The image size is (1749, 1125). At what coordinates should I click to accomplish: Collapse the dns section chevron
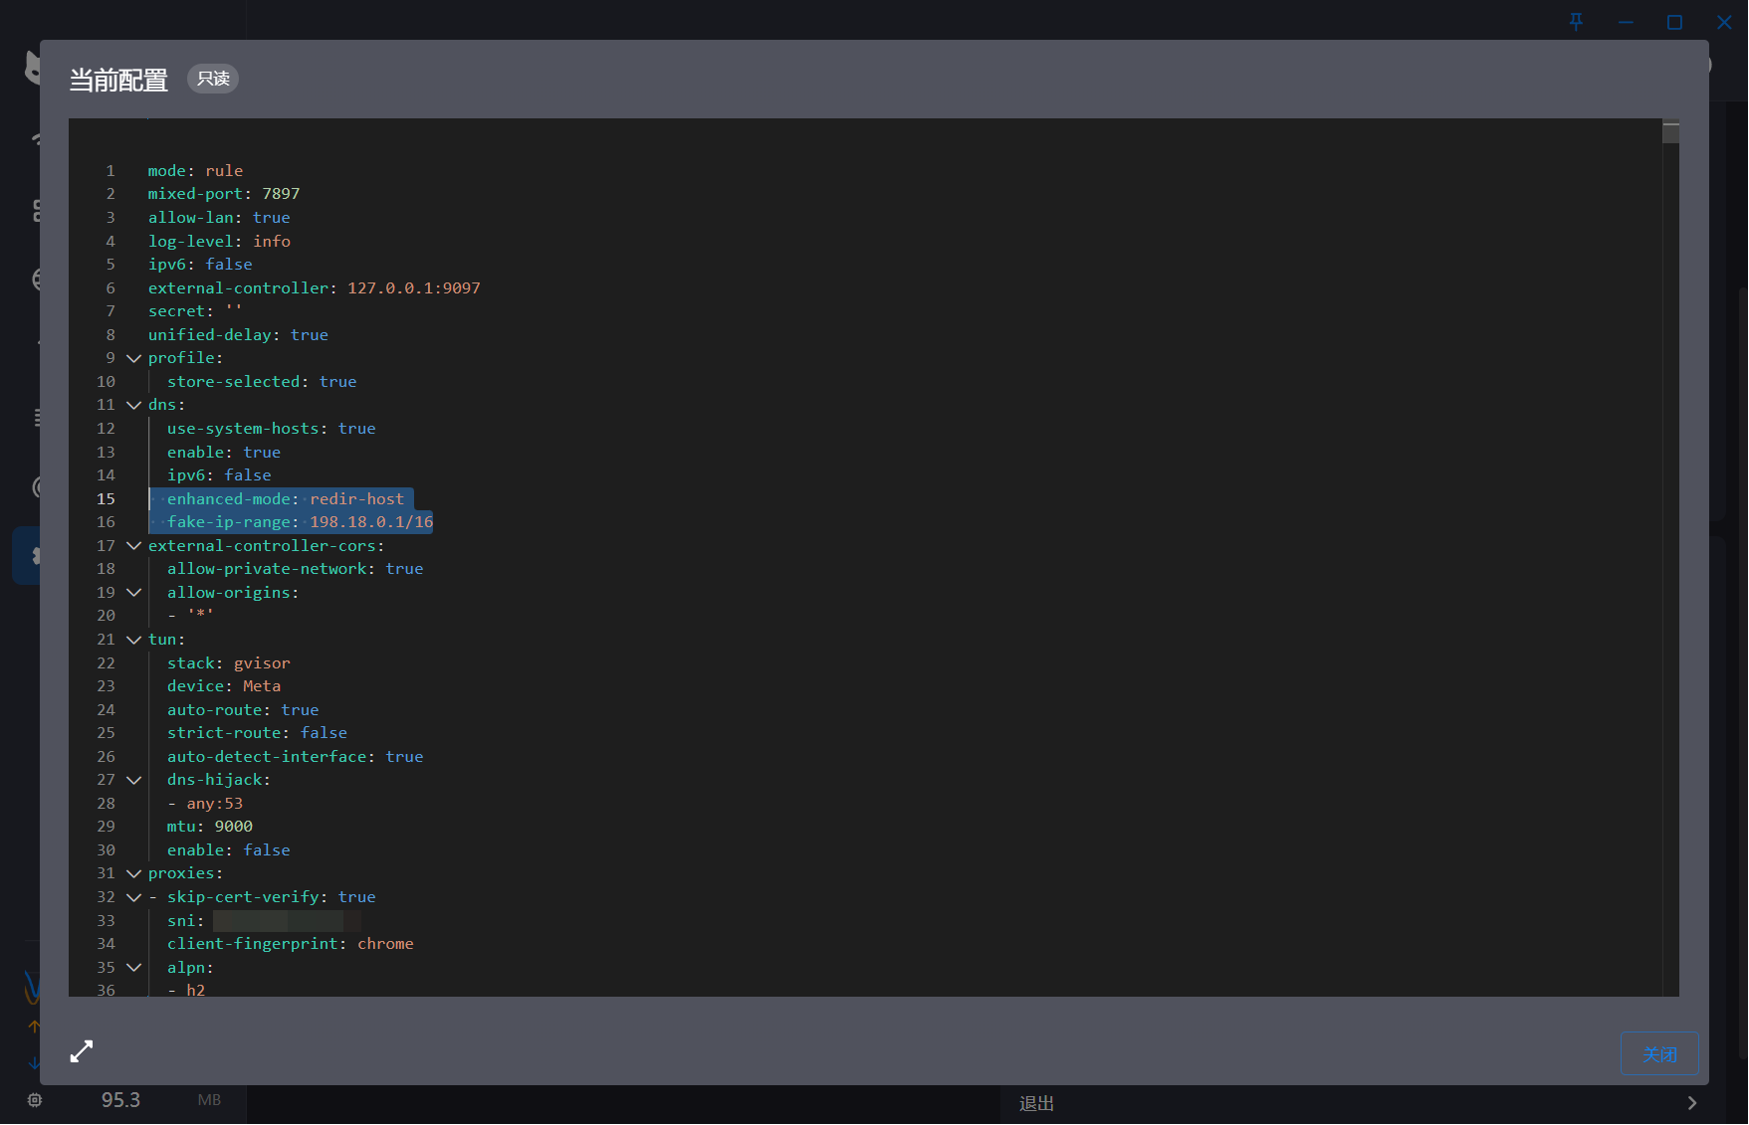[x=133, y=405]
